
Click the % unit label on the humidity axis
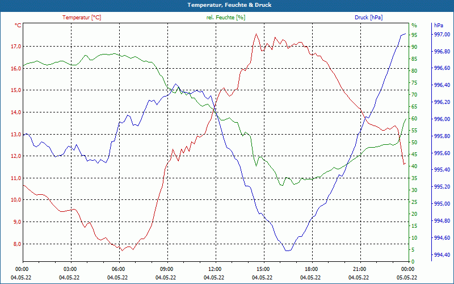[x=414, y=26]
